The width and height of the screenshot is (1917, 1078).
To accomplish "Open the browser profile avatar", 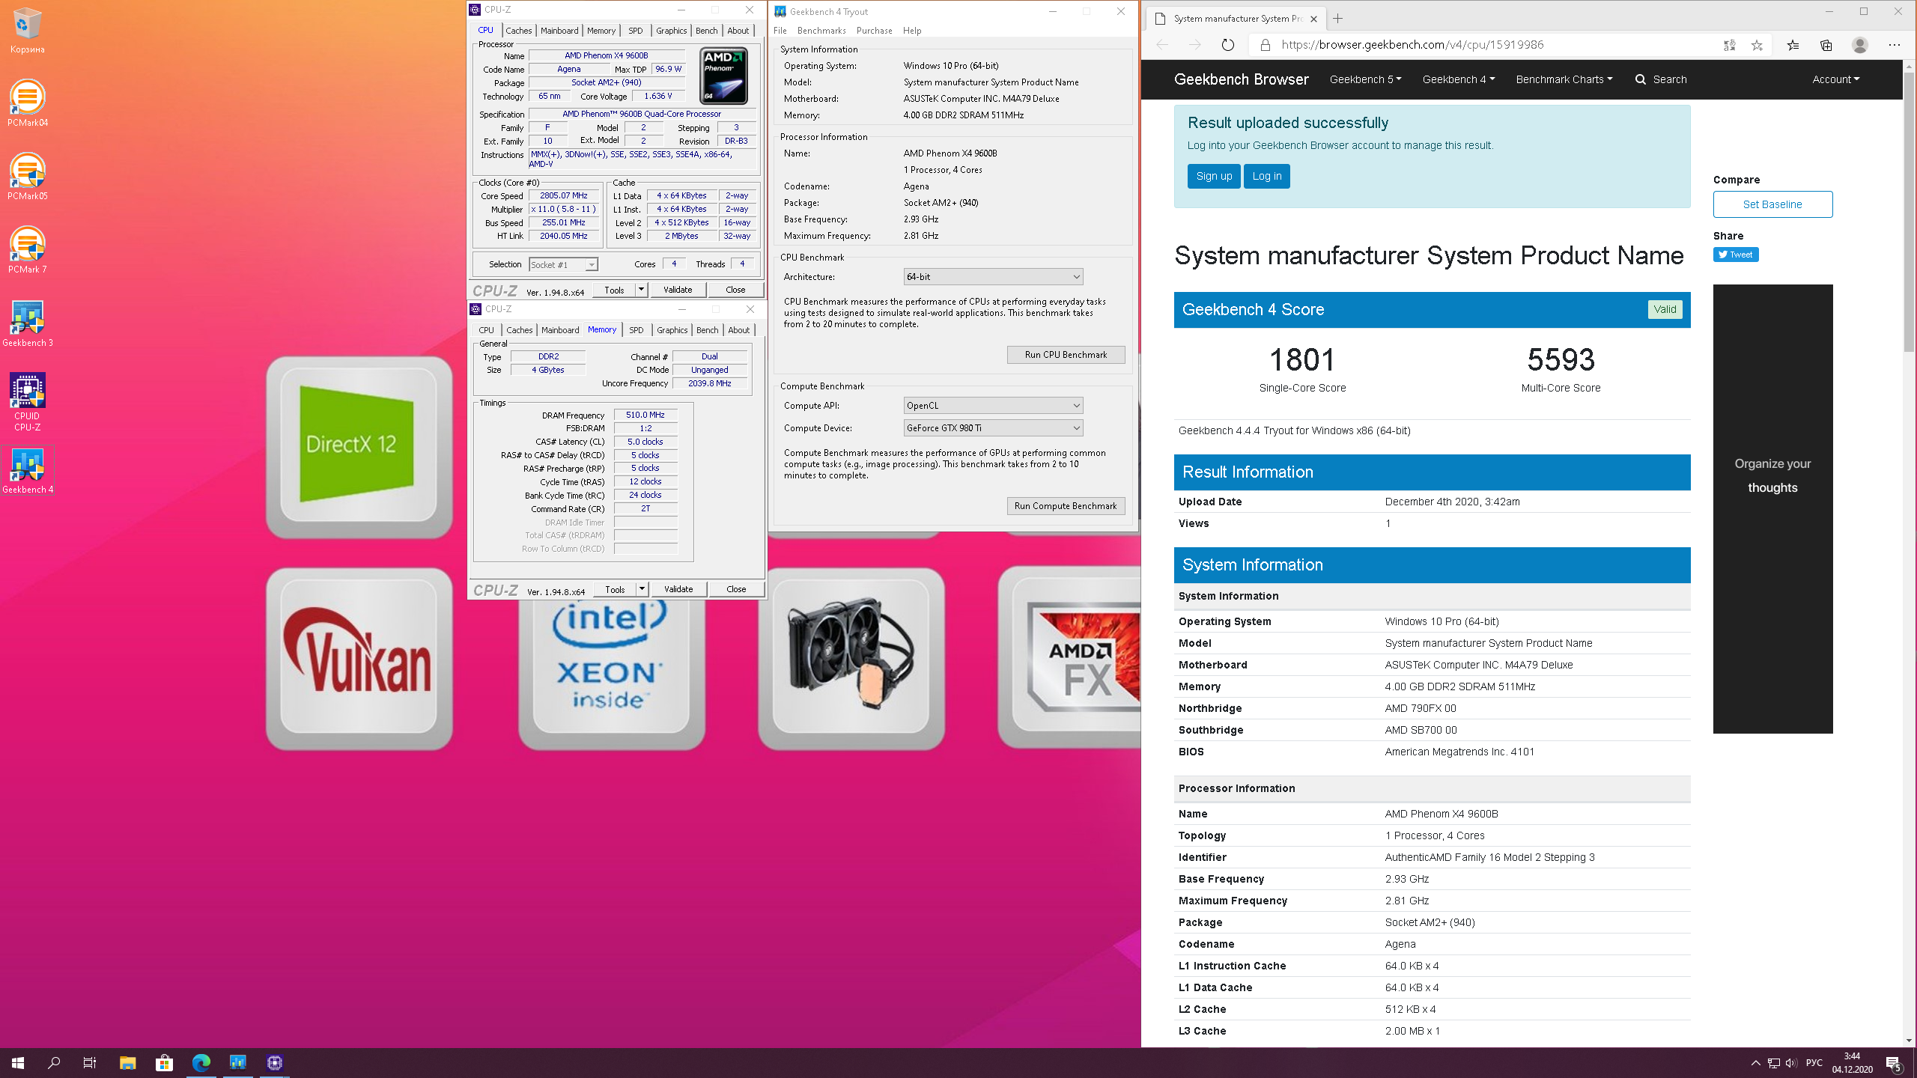I will (x=1860, y=46).
